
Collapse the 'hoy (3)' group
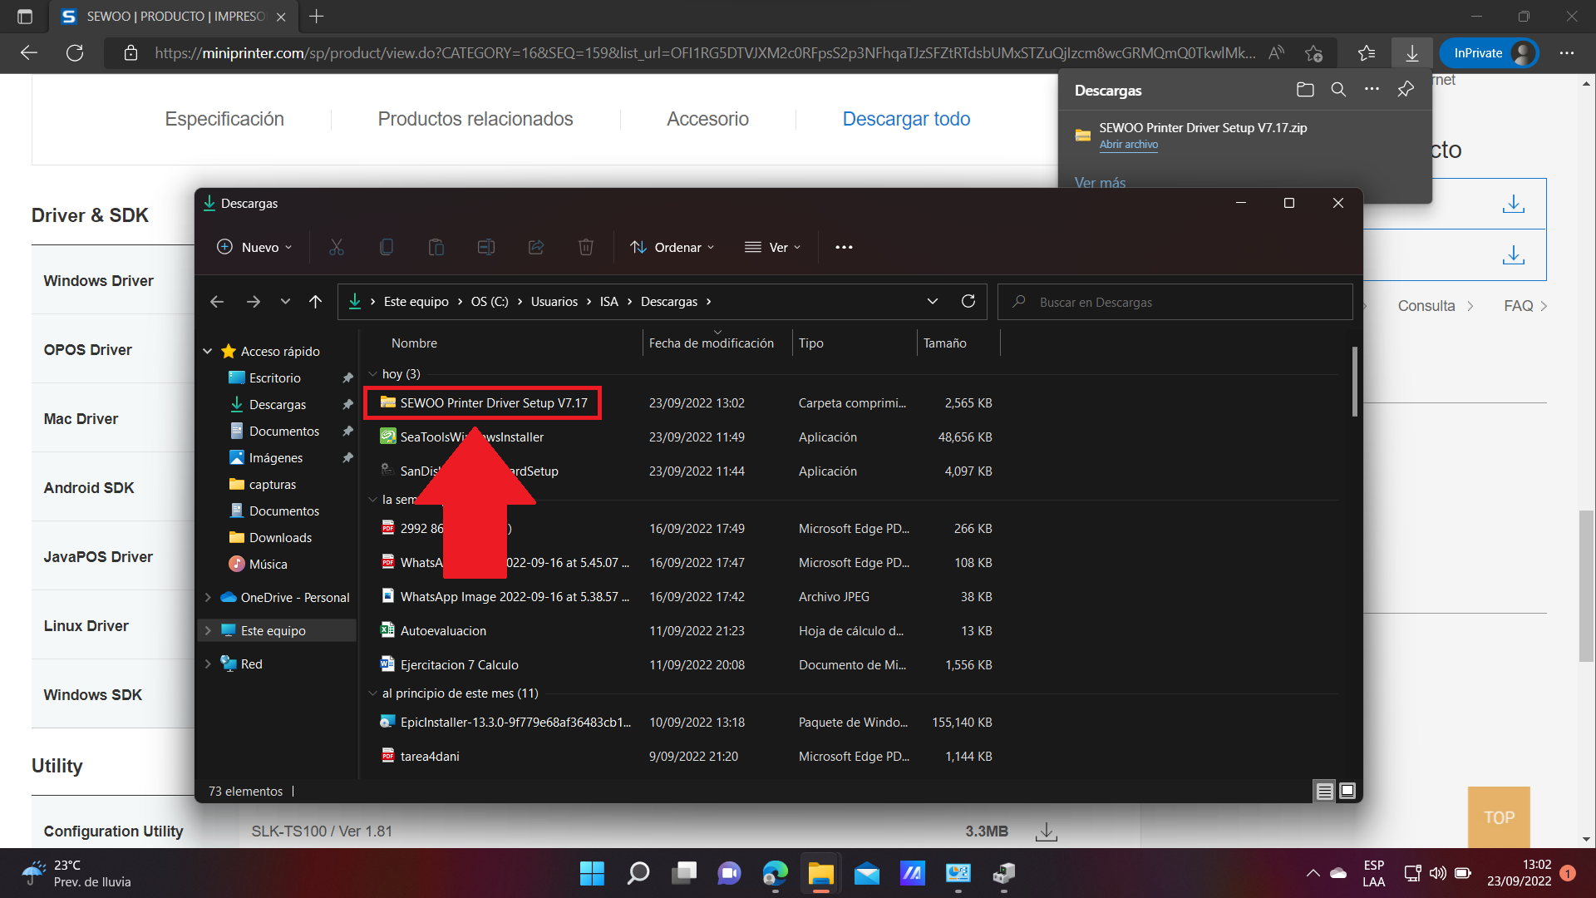coord(373,373)
